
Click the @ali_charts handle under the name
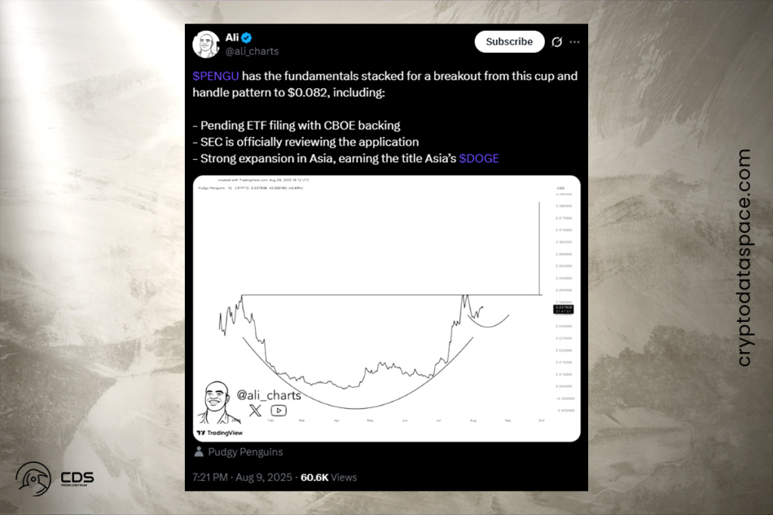251,51
